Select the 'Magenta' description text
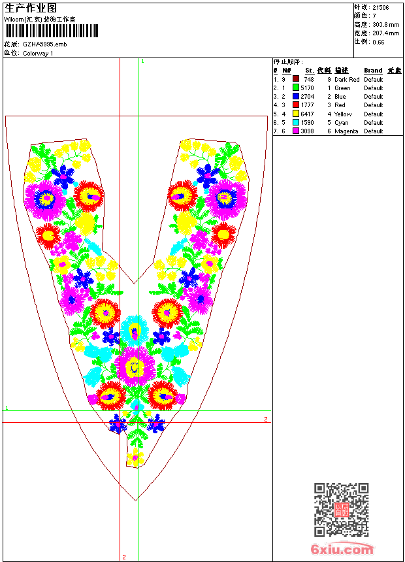The width and height of the screenshot is (405, 562). click(x=346, y=131)
